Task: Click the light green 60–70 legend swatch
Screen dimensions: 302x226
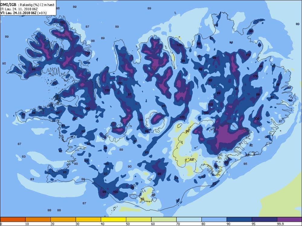Action: click(164, 219)
